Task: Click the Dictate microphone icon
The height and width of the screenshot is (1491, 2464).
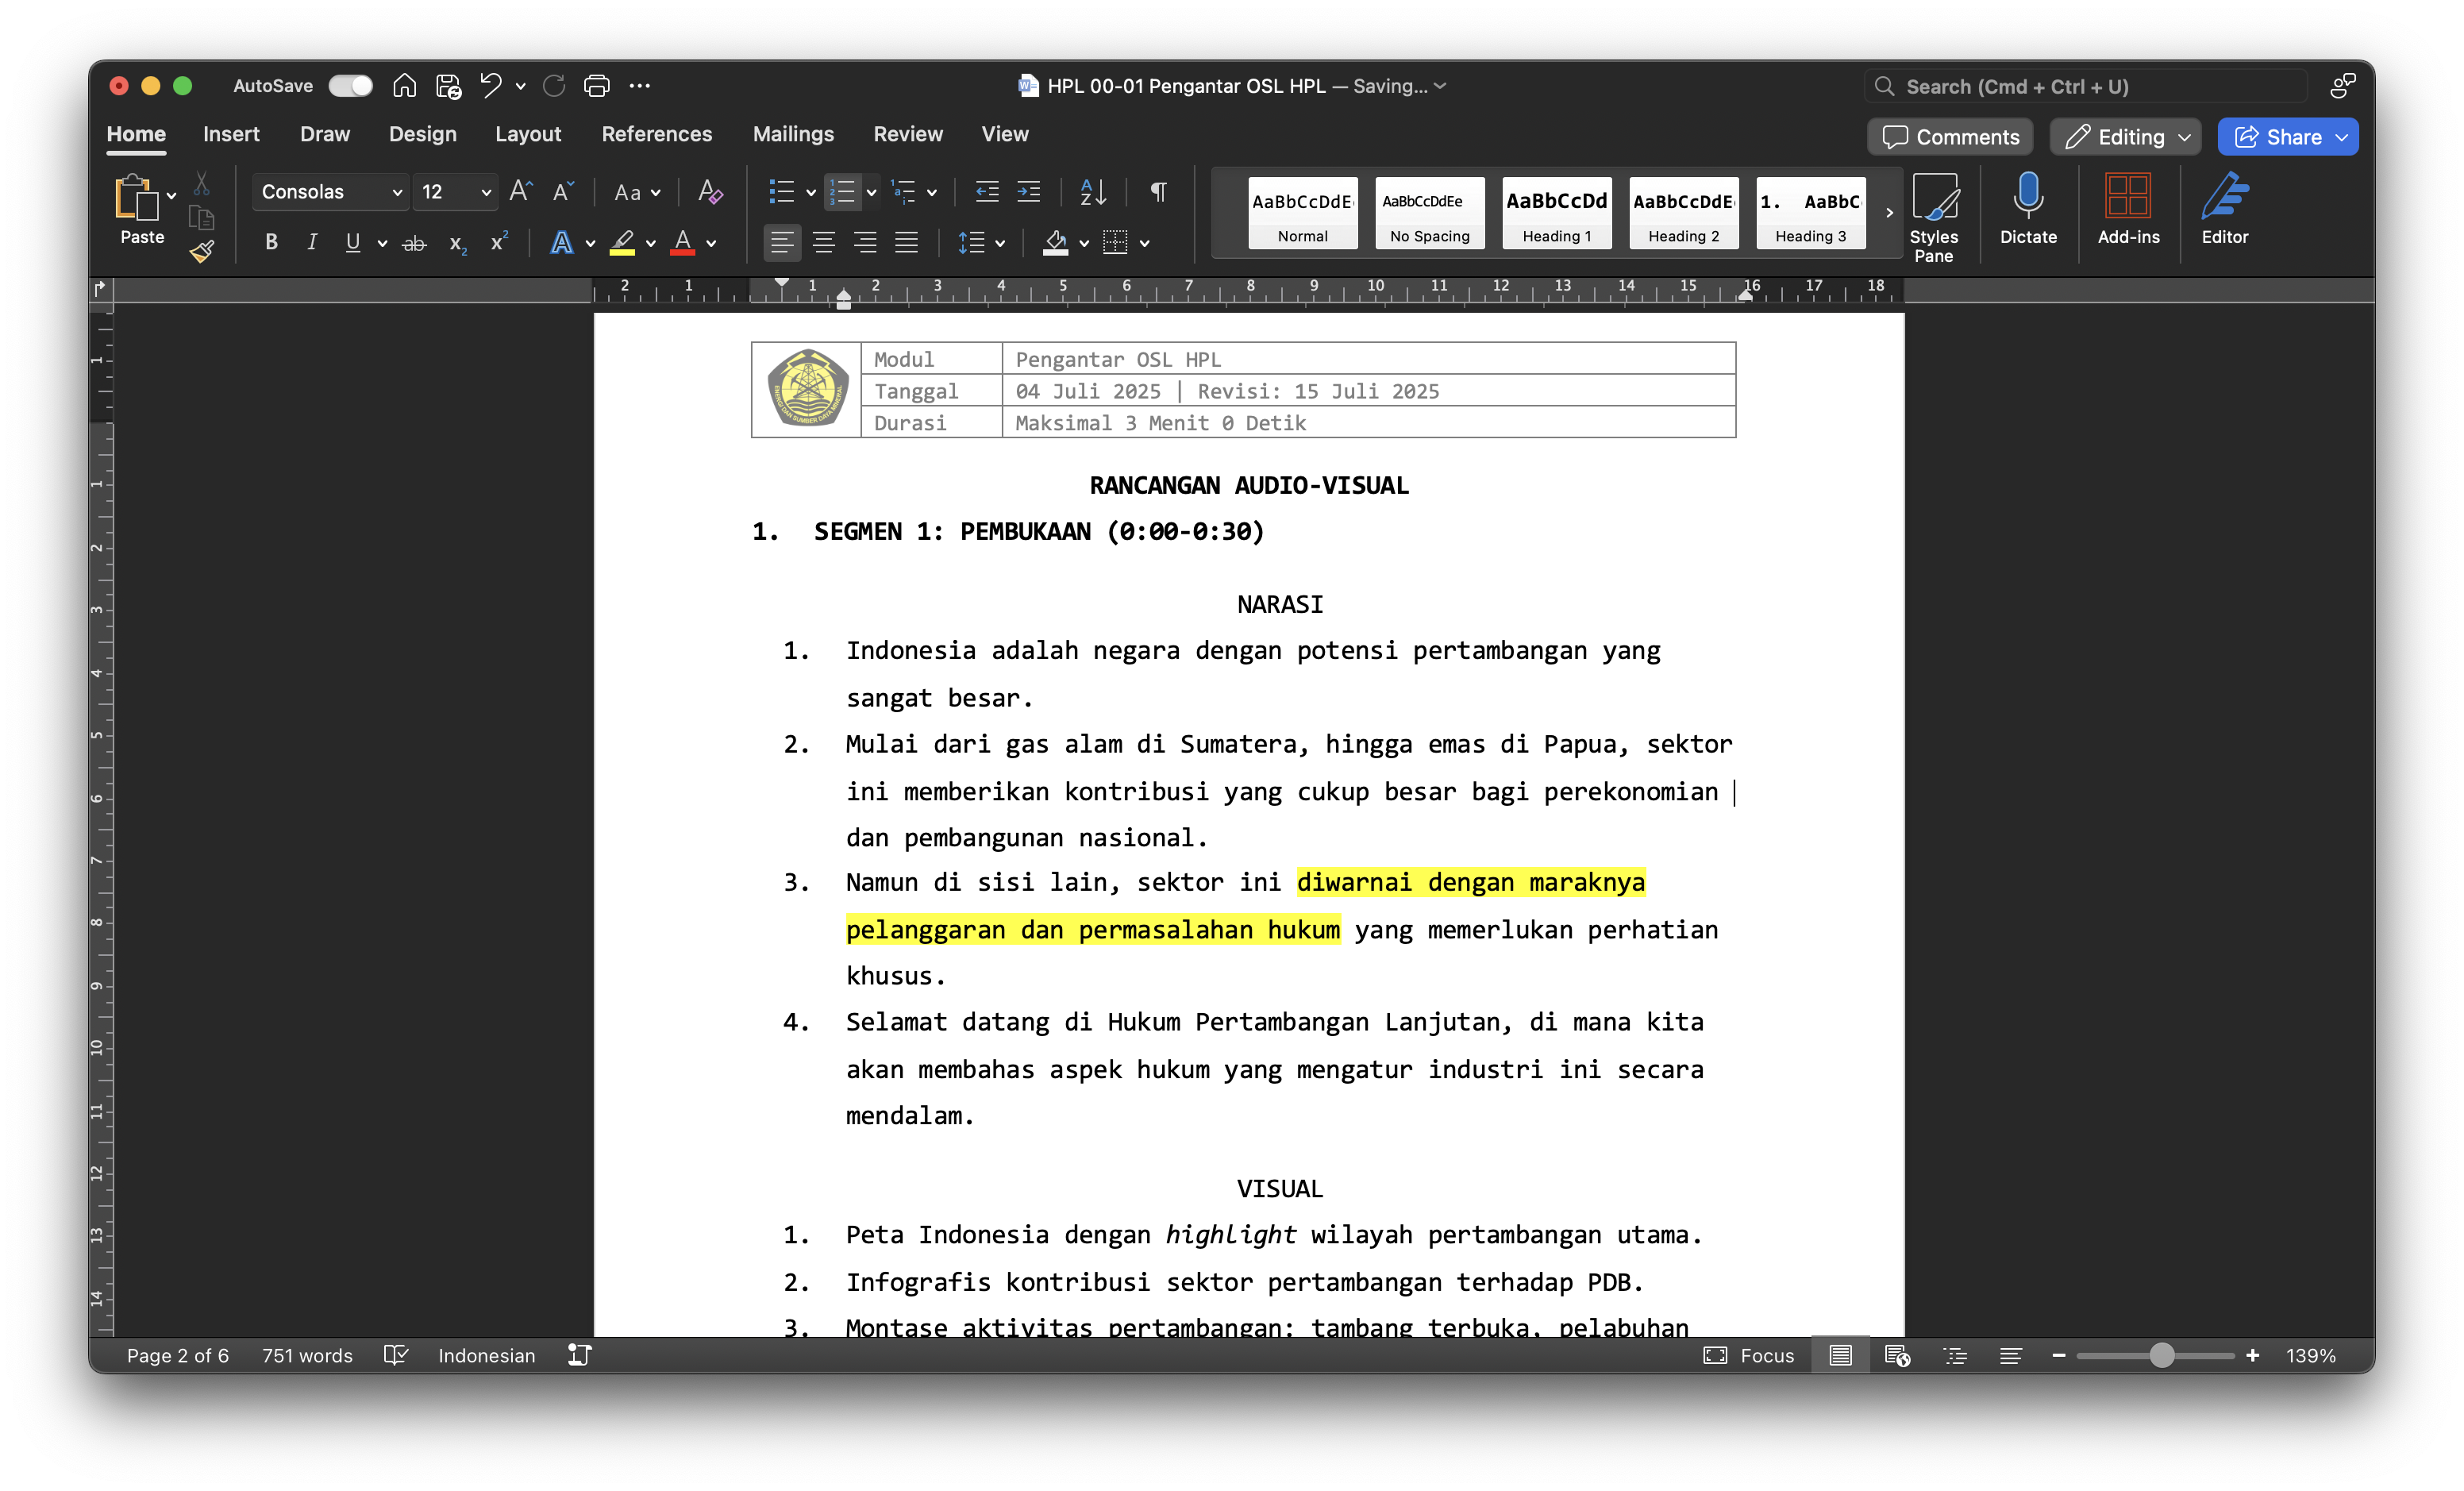Action: click(2027, 197)
